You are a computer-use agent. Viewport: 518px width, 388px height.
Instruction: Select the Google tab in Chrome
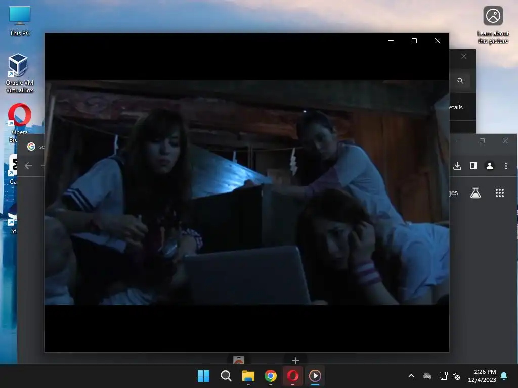pyautogui.click(x=36, y=147)
